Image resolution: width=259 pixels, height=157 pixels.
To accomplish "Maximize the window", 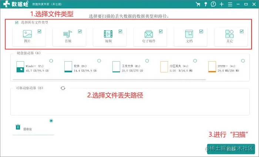I will [x=246, y=4].
